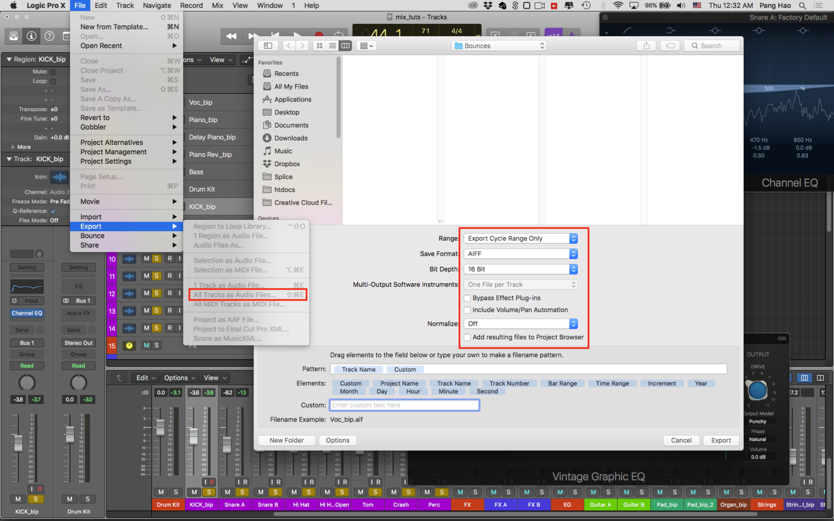Click the Export button
Image resolution: width=834 pixels, height=521 pixels.
coord(721,440)
